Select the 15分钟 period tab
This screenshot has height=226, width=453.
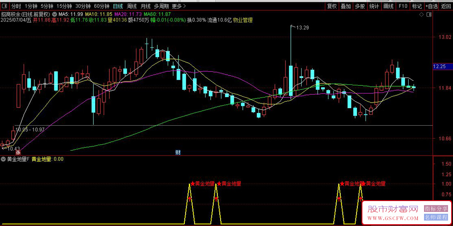coord(64,6)
